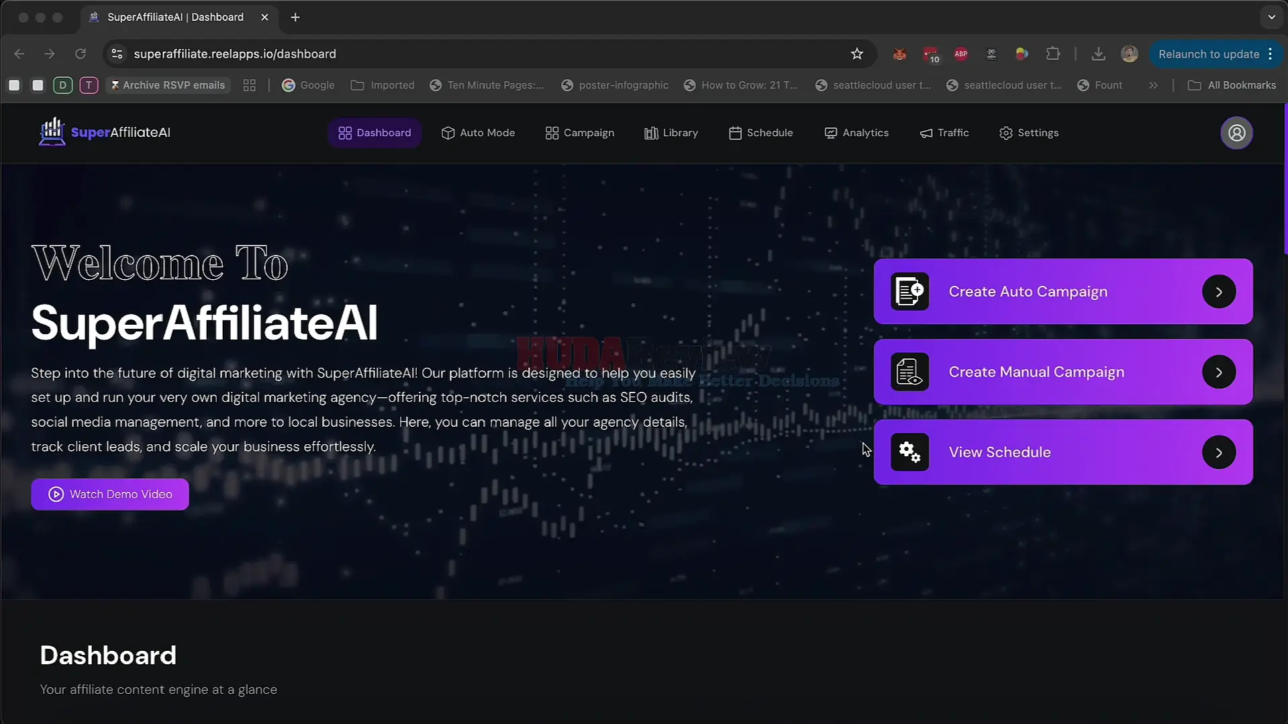Click the SuperAffiliateAI Dashboard browser tab
The image size is (1288, 724).
pyautogui.click(x=178, y=17)
